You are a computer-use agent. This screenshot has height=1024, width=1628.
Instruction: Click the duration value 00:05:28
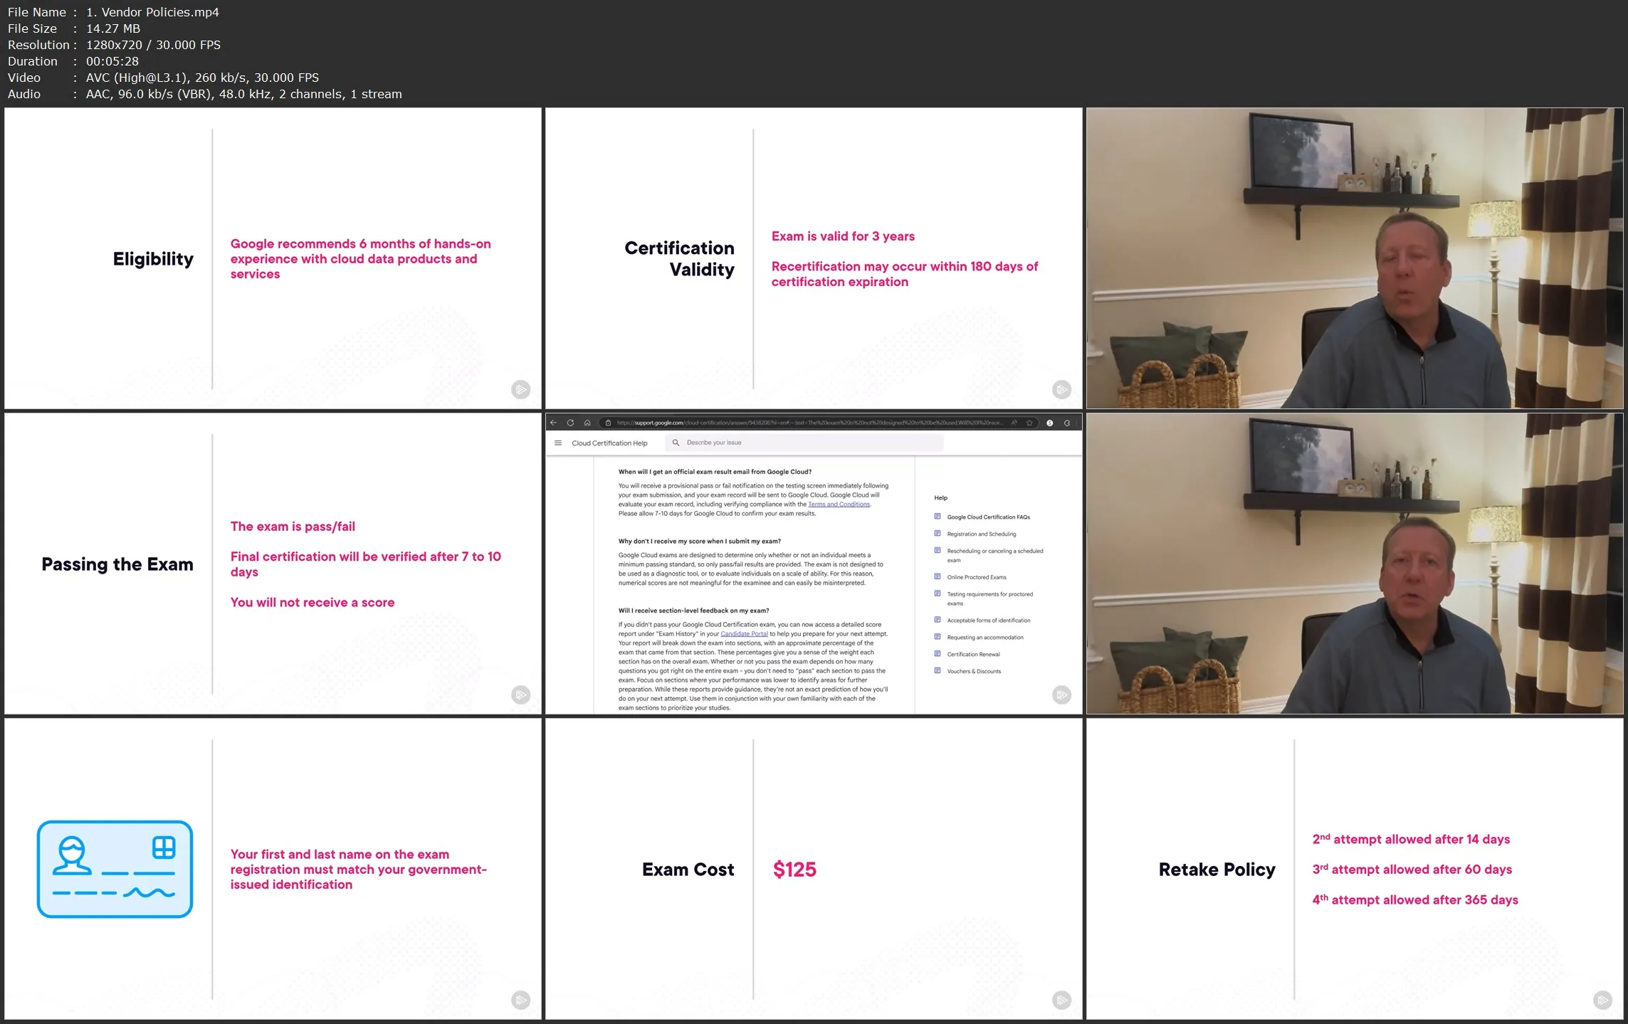(112, 61)
